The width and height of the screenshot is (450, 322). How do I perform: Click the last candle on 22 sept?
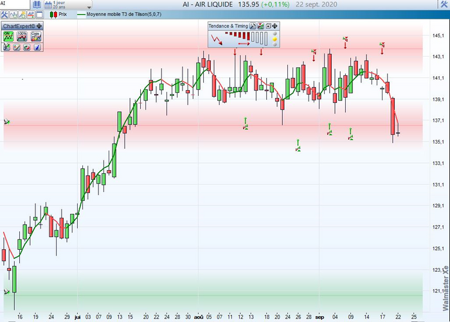[x=398, y=133]
